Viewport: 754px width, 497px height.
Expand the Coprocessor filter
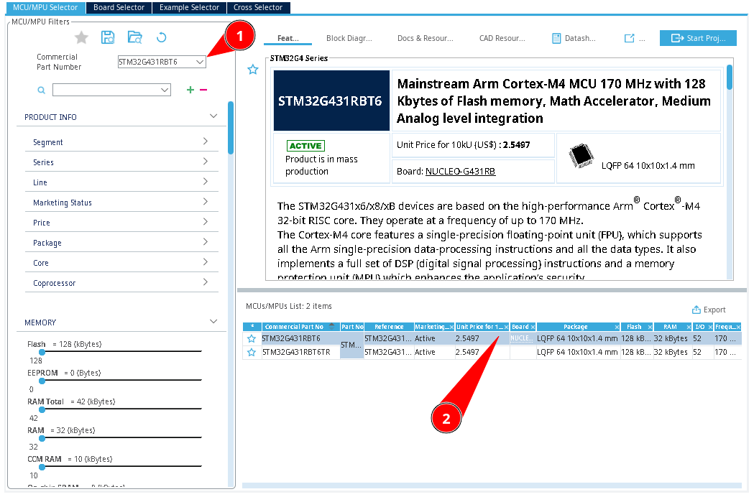[206, 283]
